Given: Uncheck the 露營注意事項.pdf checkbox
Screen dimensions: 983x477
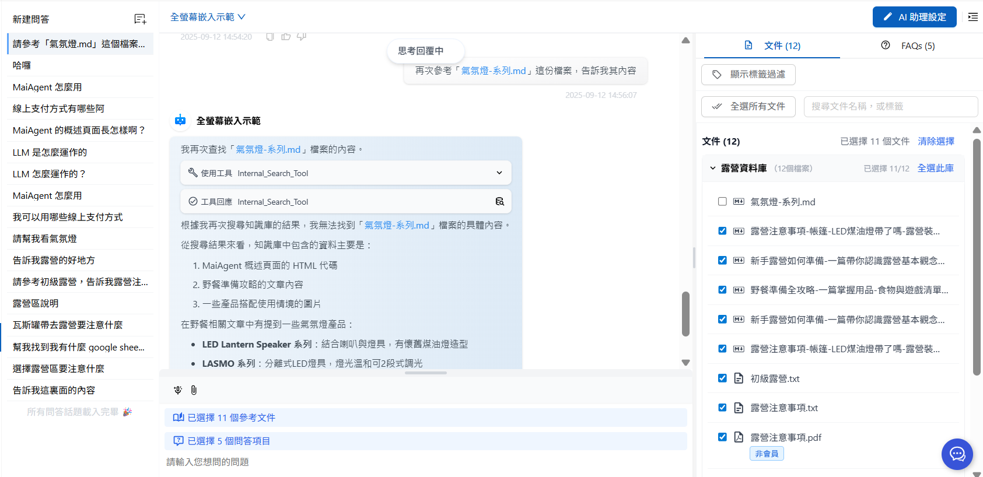Looking at the screenshot, I should (x=722, y=437).
